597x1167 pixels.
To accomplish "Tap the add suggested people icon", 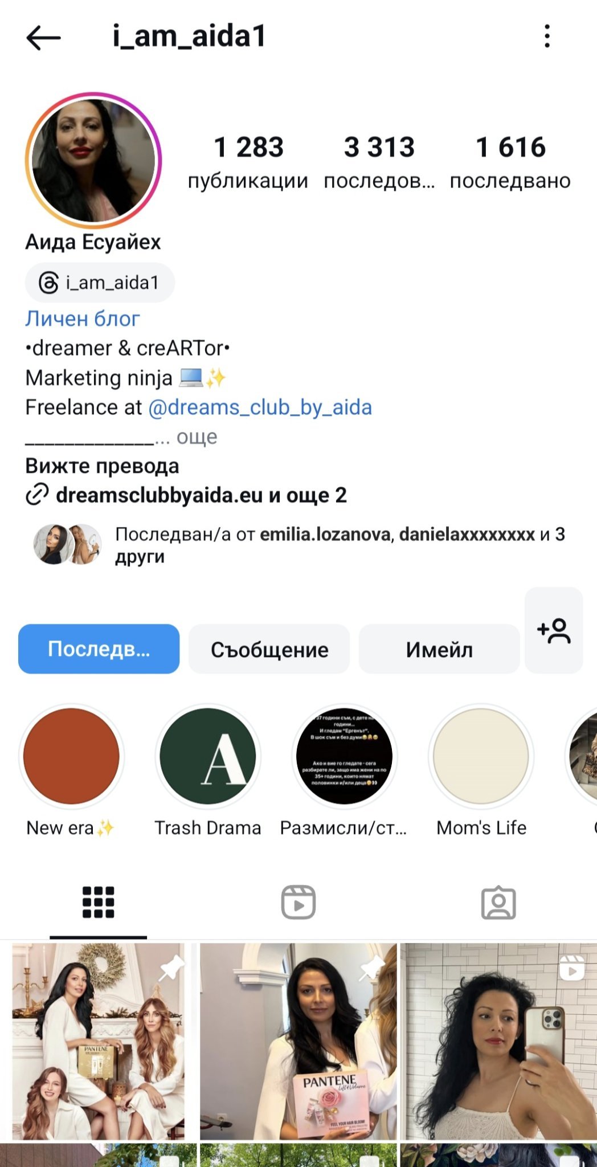I will (x=553, y=631).
